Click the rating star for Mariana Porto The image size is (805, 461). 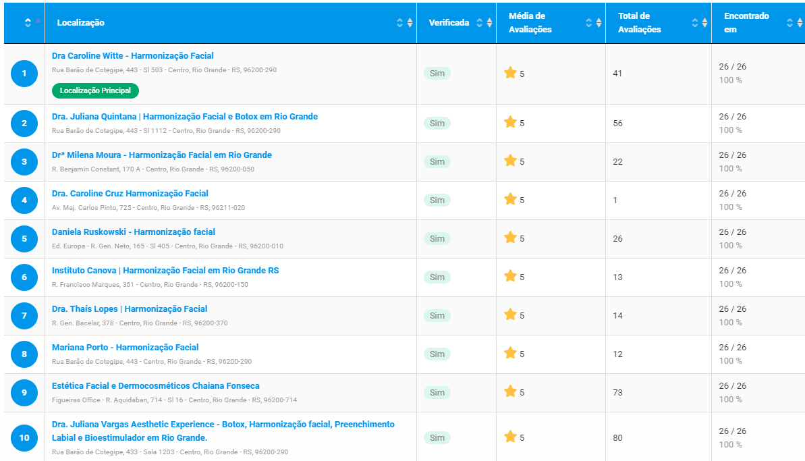point(510,353)
